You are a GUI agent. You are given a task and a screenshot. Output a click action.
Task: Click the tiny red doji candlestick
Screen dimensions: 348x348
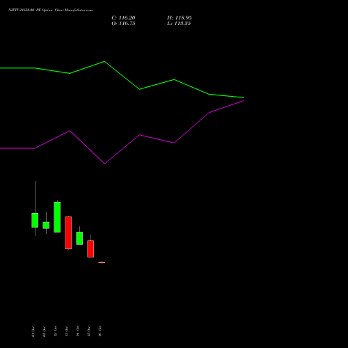coord(102,262)
